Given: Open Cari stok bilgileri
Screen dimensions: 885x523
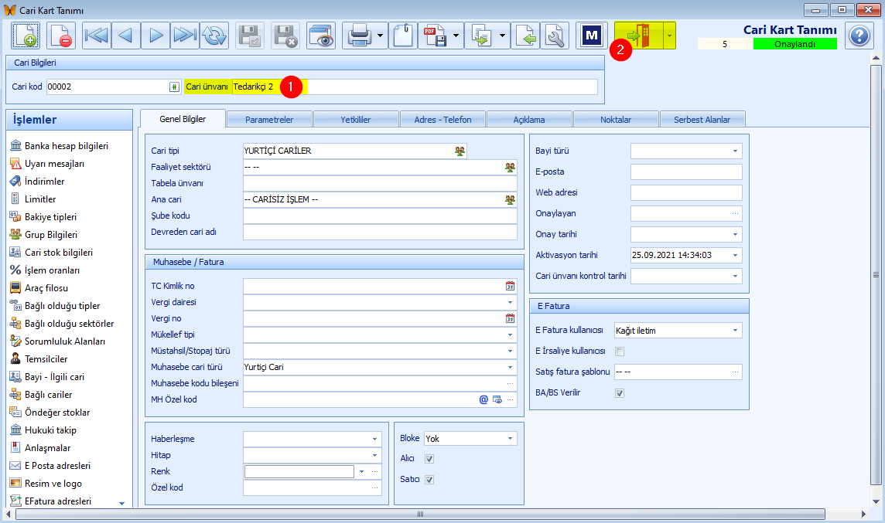Looking at the screenshot, I should 51,253.
